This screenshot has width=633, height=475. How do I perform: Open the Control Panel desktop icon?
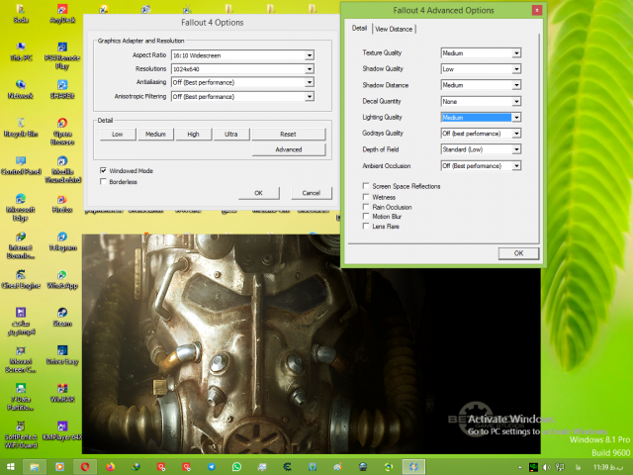(18, 160)
